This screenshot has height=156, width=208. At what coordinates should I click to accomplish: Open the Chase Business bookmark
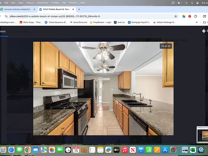[56, 22]
